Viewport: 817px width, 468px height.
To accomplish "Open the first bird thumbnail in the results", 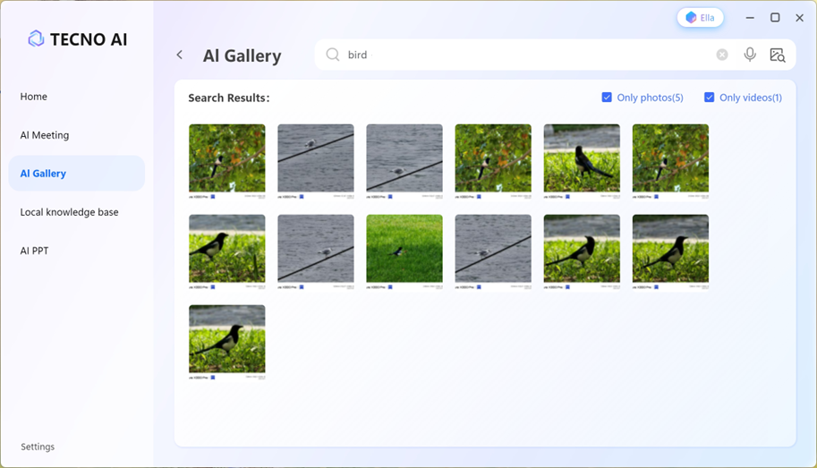I will (226, 158).
